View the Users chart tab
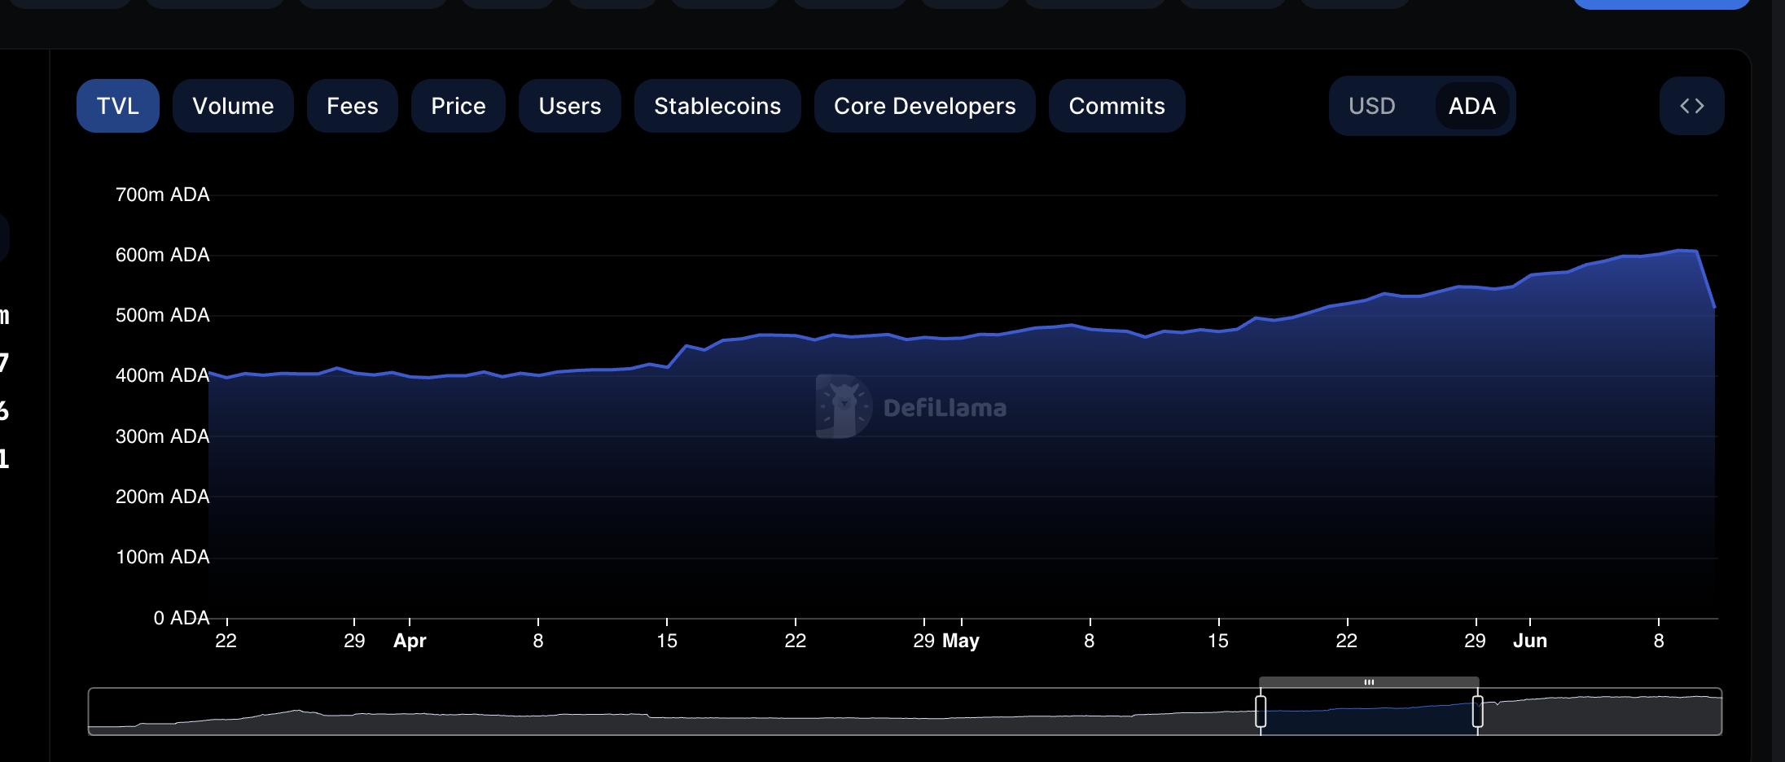The width and height of the screenshot is (1785, 762). point(569,106)
